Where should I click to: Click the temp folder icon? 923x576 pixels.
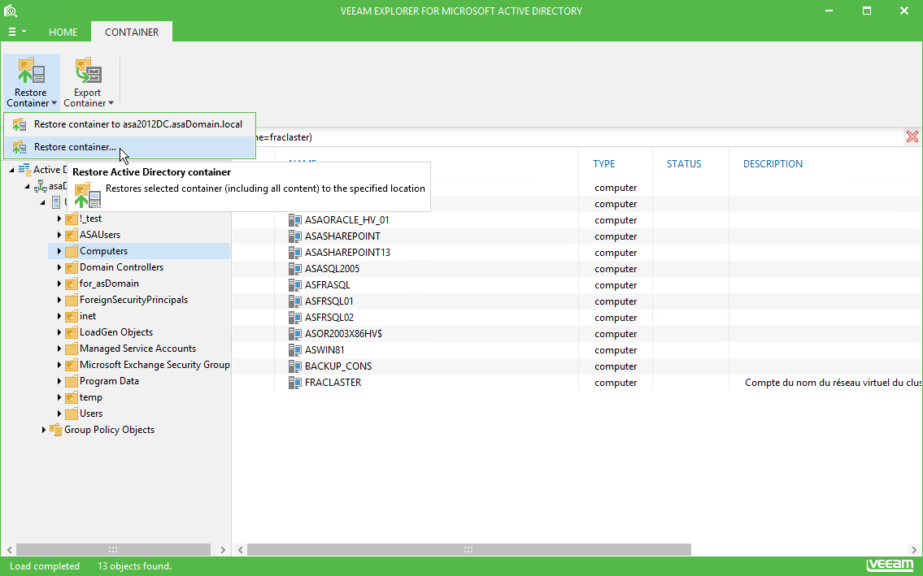(x=72, y=398)
